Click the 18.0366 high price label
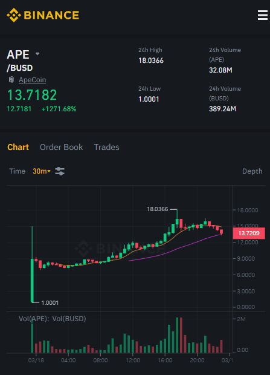The image size is (270, 375). [x=158, y=209]
